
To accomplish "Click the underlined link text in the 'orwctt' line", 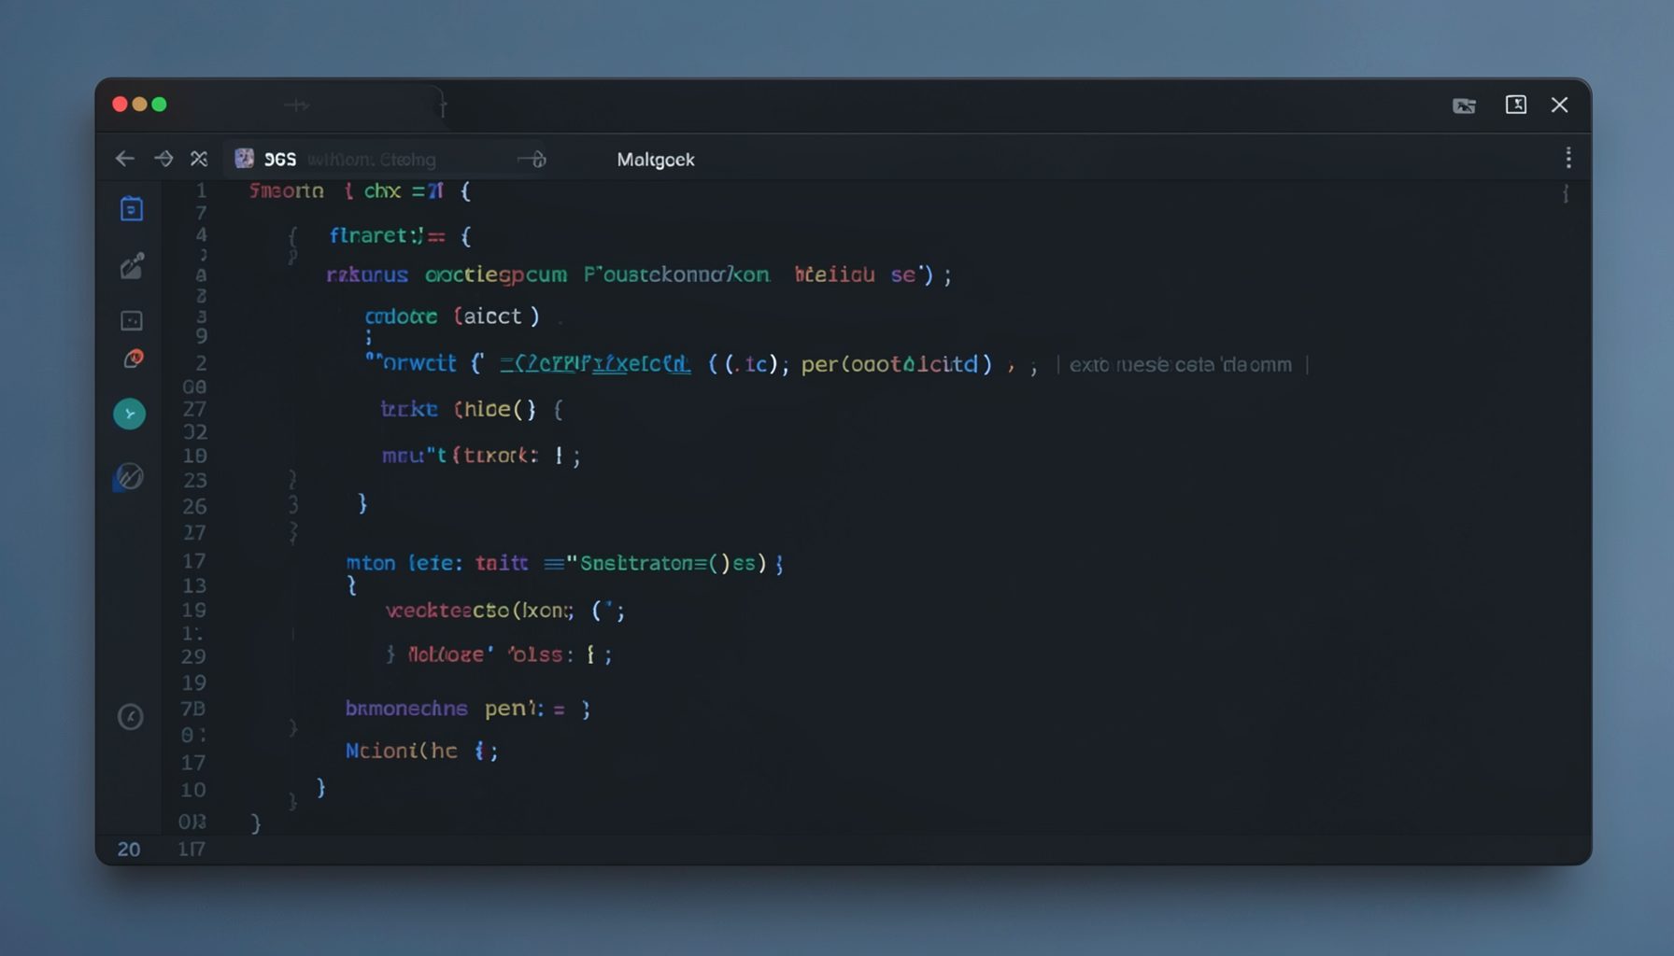I will pyautogui.click(x=595, y=364).
